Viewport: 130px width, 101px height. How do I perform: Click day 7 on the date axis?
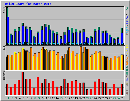pyautogui.click(x=31, y=98)
